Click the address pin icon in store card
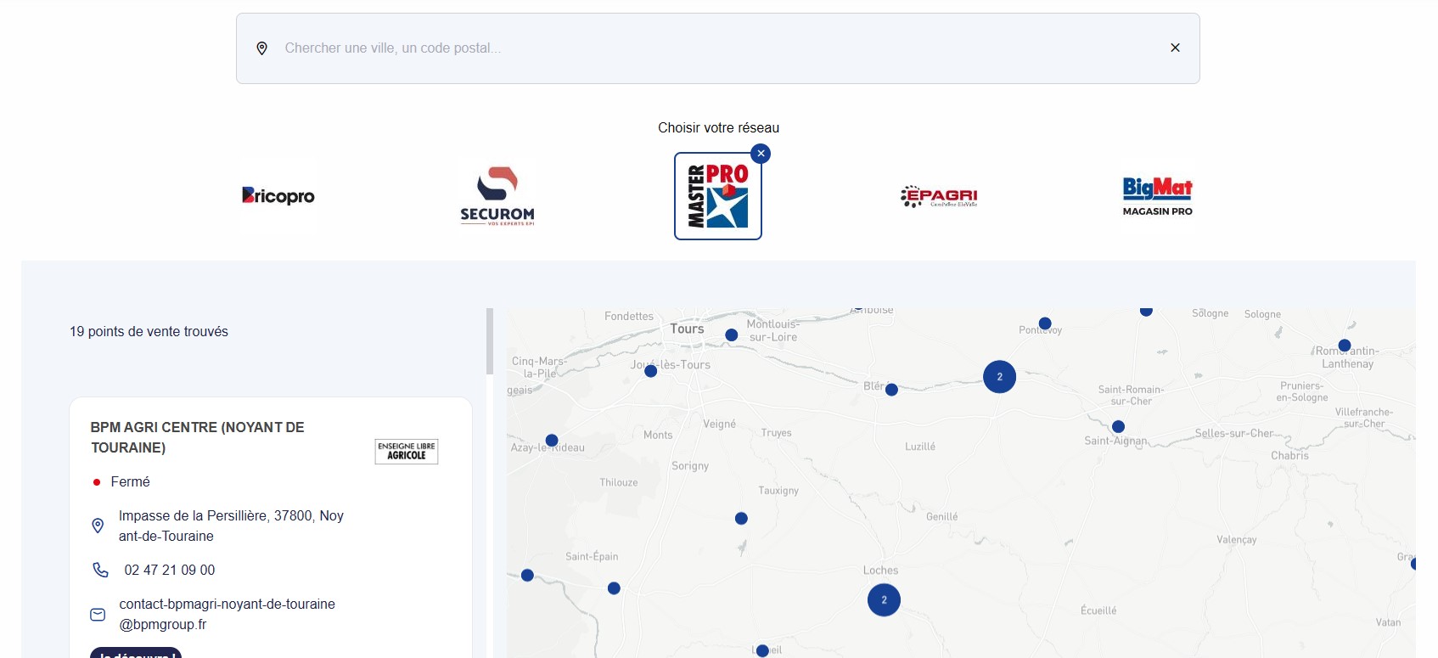This screenshot has height=658, width=1438. point(98,526)
